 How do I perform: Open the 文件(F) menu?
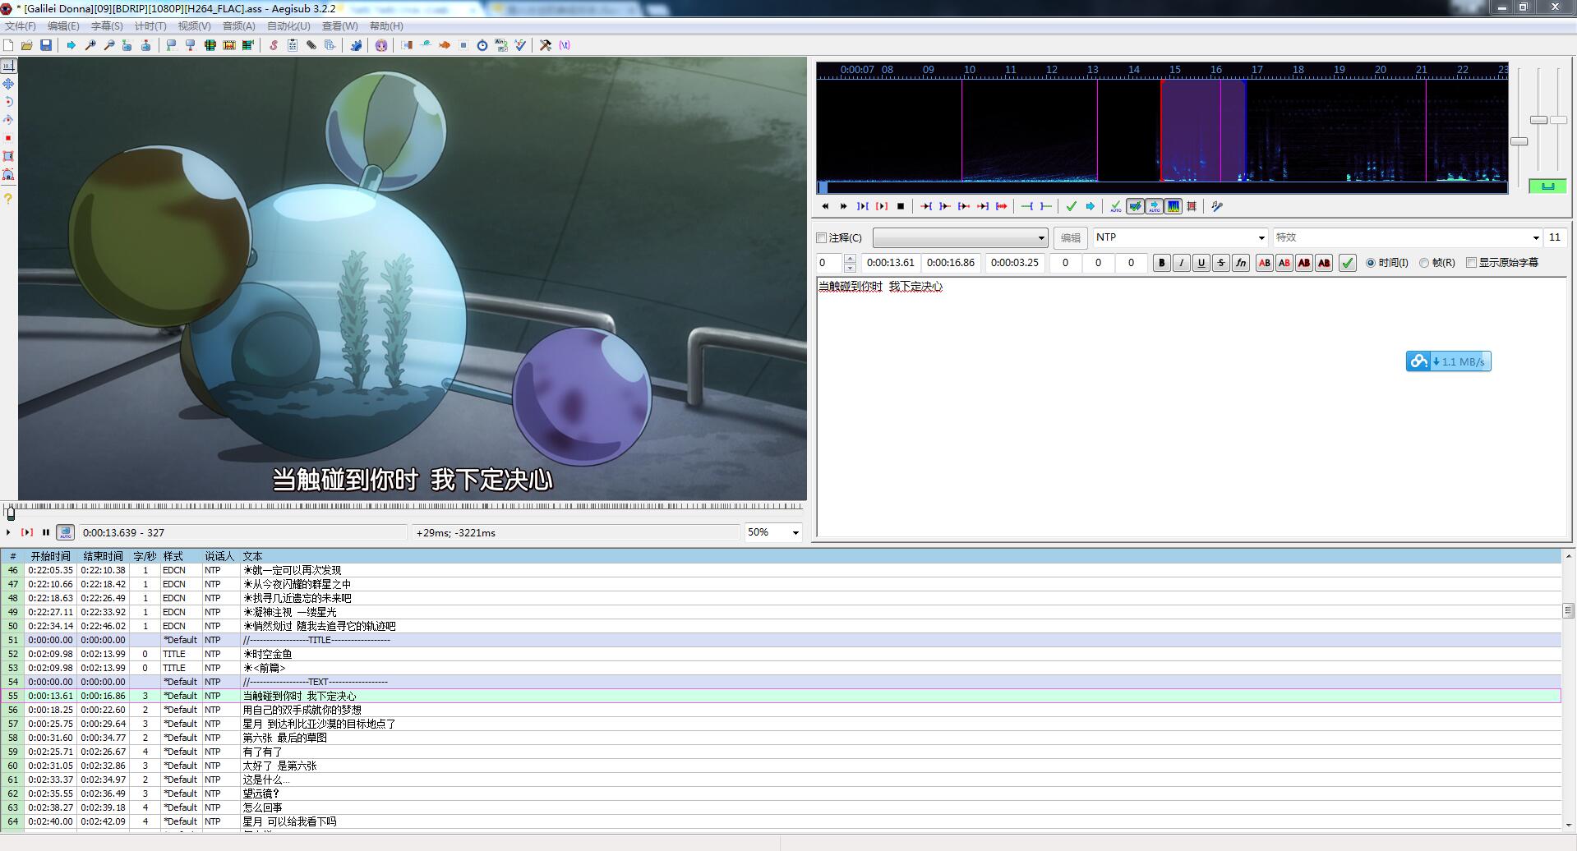[x=21, y=26]
